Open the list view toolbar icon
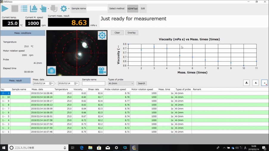The height and width of the screenshot is (151, 269). (24, 8)
